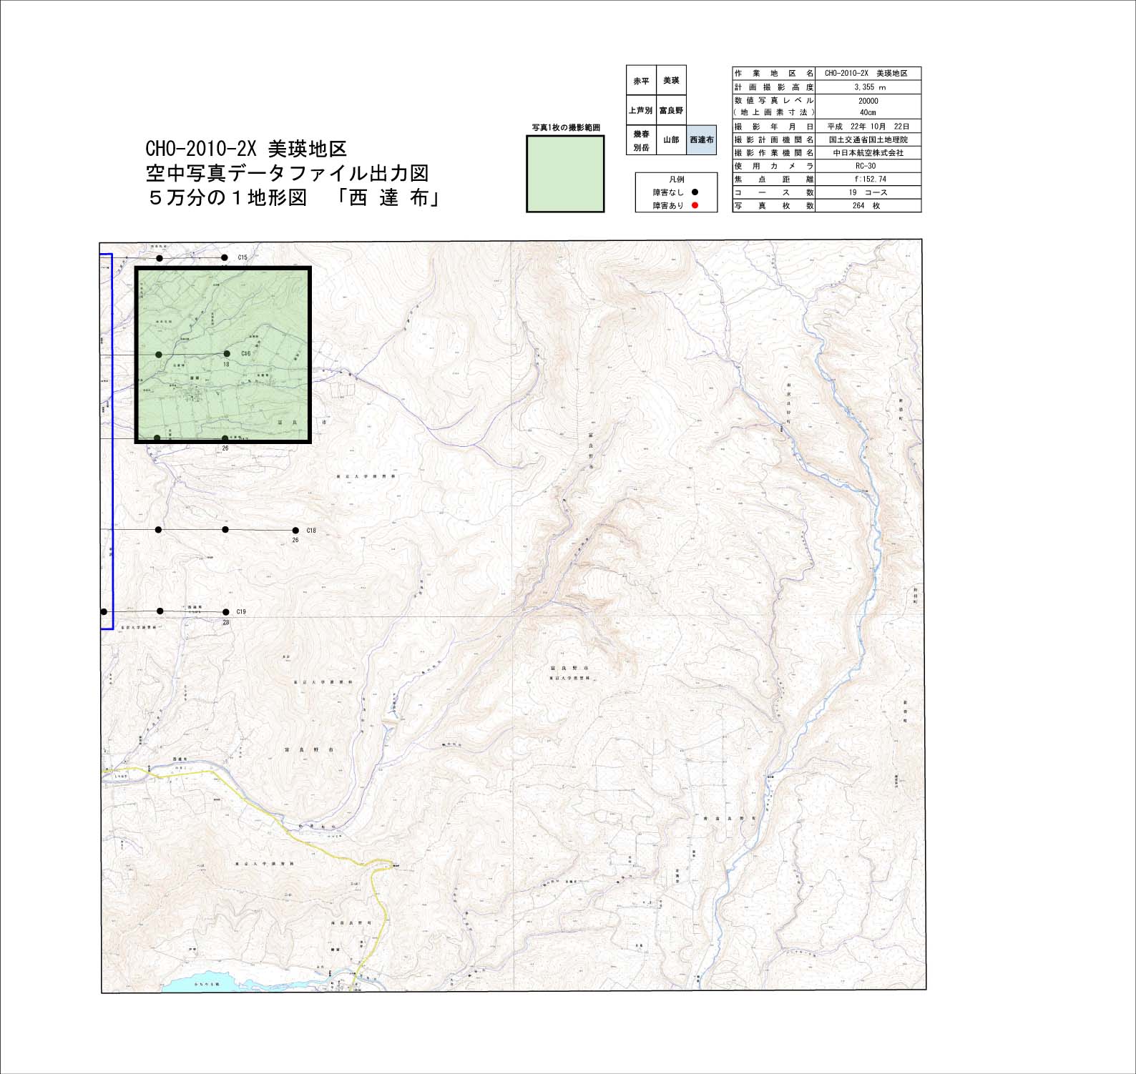The width and height of the screenshot is (1136, 1074).
Task: Select the middle photo point on course C18
Action: (x=225, y=530)
